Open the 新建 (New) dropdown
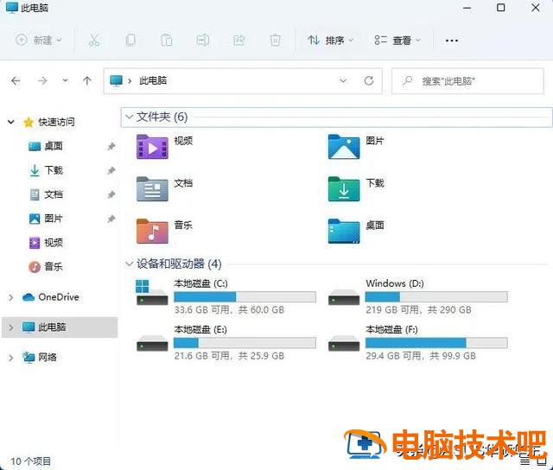The width and height of the screenshot is (553, 470). 38,40
